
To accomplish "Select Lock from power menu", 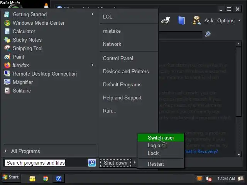I will 161,153.
